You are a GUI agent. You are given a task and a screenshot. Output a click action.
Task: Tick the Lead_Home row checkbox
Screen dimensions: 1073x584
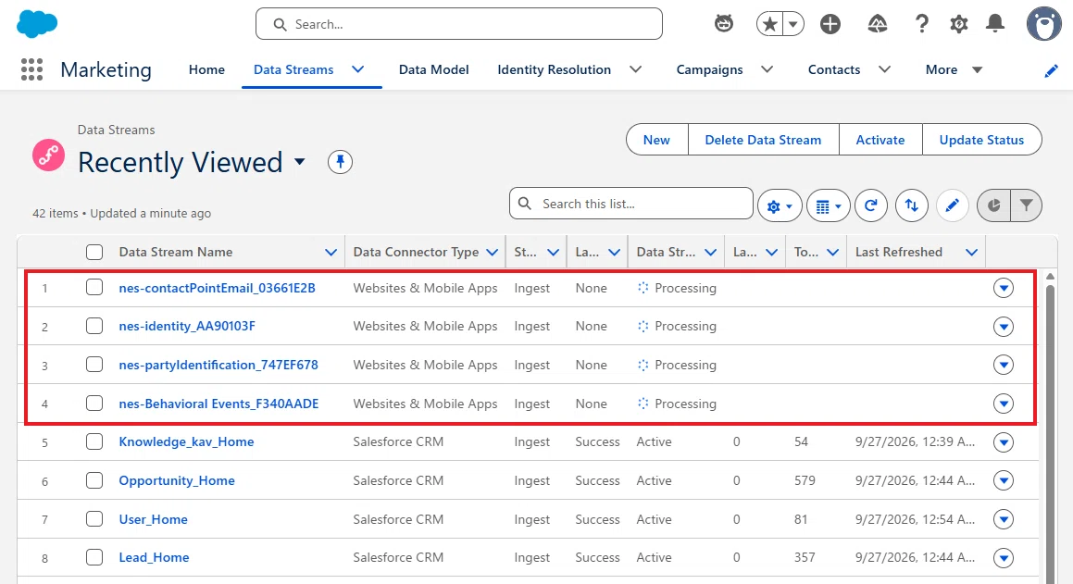(94, 557)
